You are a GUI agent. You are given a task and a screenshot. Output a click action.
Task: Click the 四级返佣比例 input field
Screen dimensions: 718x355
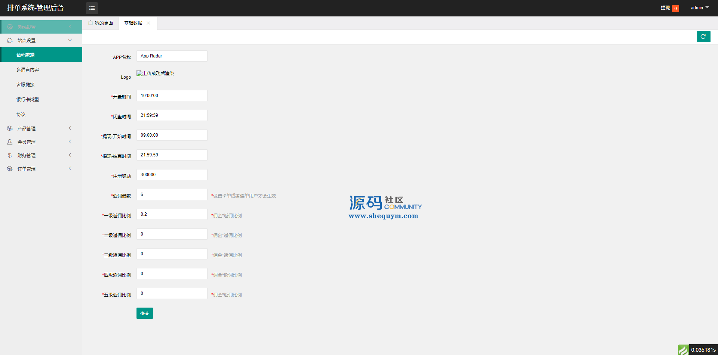[172, 274]
